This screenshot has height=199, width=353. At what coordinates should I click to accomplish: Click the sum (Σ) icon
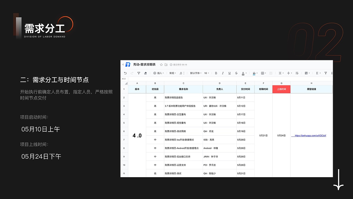point(317,73)
